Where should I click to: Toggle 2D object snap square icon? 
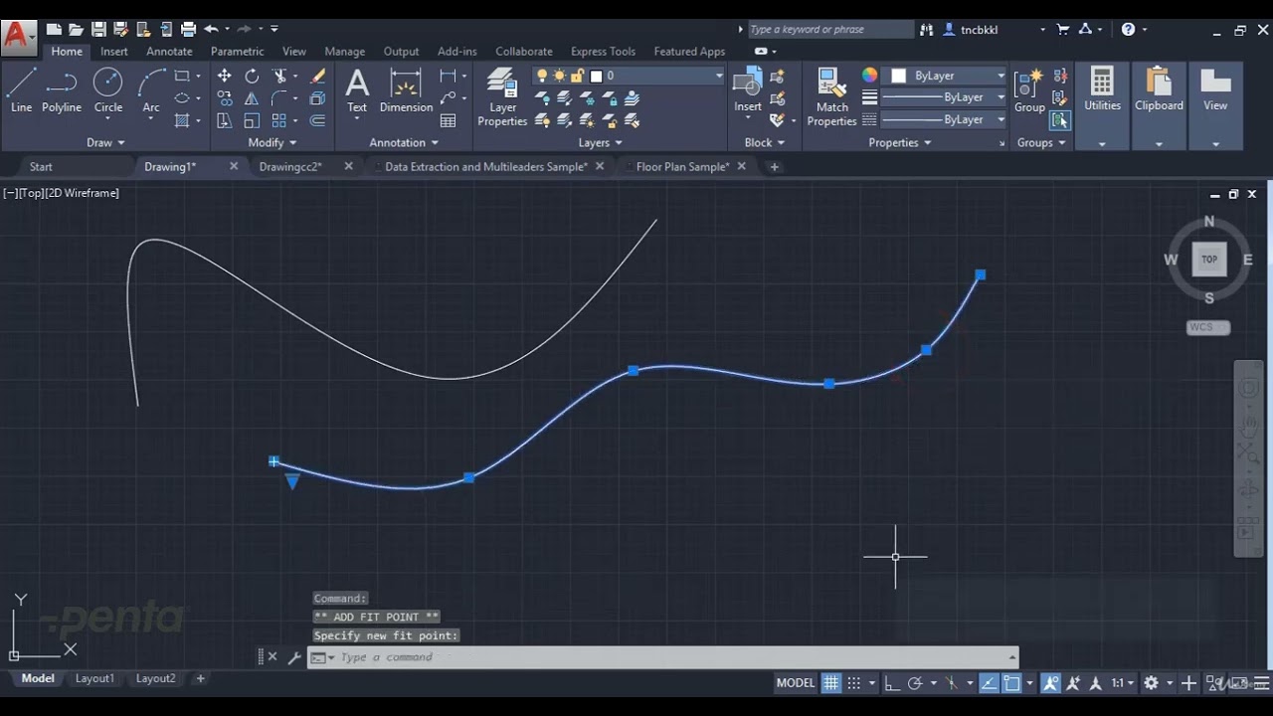point(1011,683)
